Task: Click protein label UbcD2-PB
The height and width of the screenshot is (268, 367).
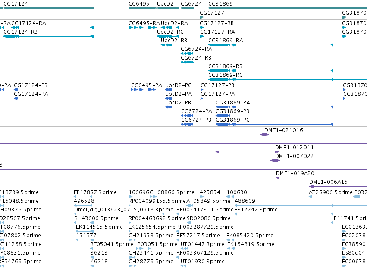Action: pyautogui.click(x=178, y=103)
